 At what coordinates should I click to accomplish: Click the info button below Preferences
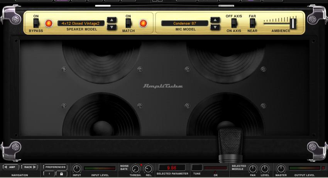point(49,174)
